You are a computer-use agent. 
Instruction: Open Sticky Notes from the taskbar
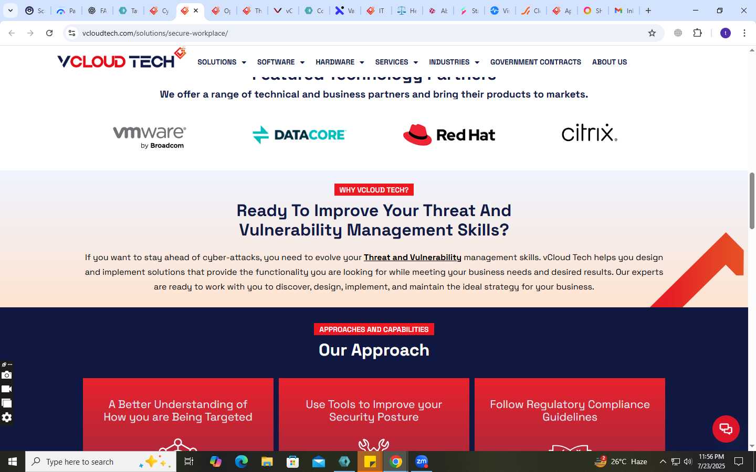370,462
